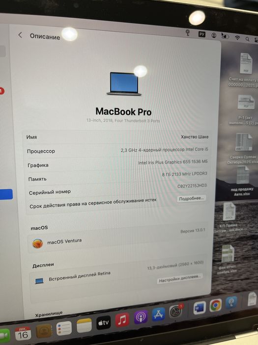Click "13-inch, 2018, Four Thunderbolt 3 Ports" text
Image resolution: width=258 pixels, height=345 pixels.
point(123,121)
